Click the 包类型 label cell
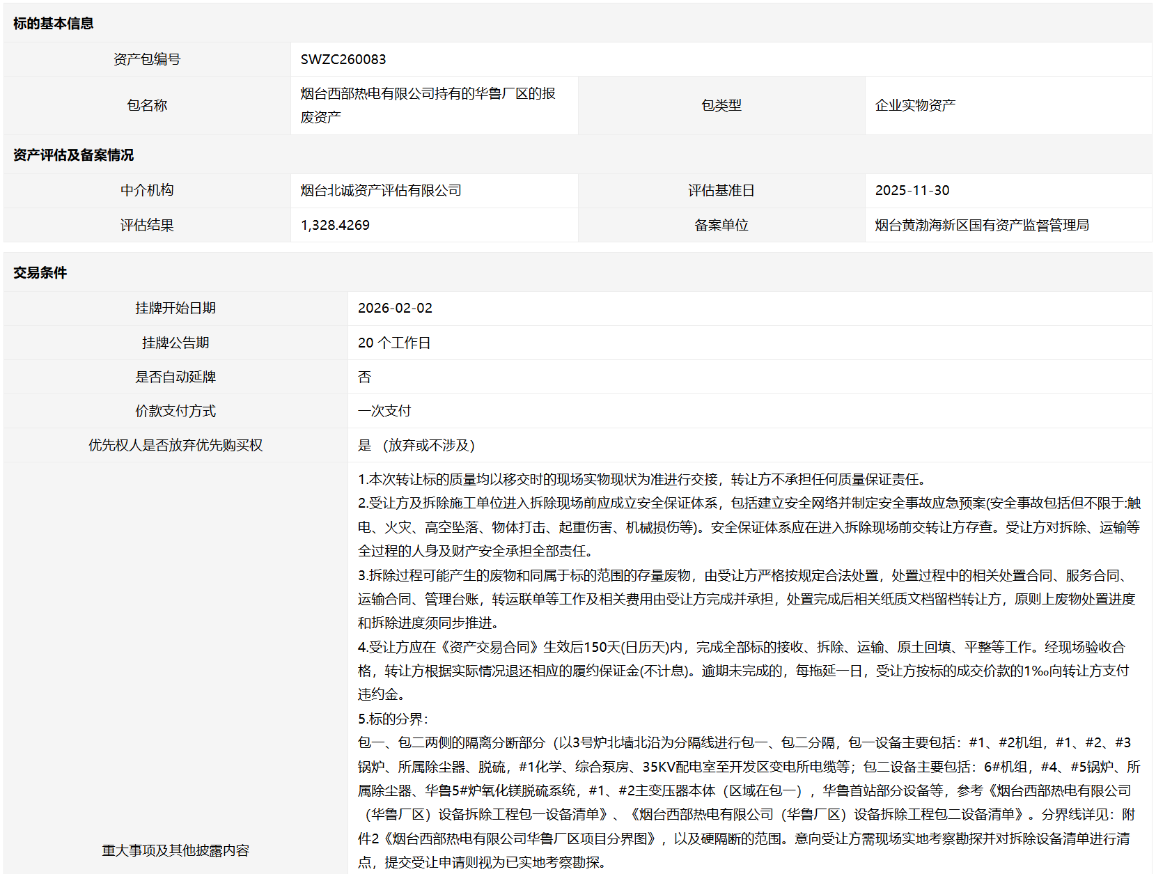Image resolution: width=1156 pixels, height=874 pixels. [721, 106]
